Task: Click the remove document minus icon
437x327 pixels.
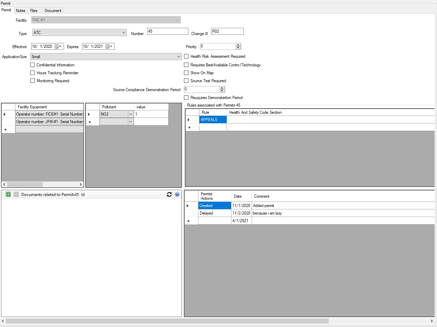Action: point(16,195)
